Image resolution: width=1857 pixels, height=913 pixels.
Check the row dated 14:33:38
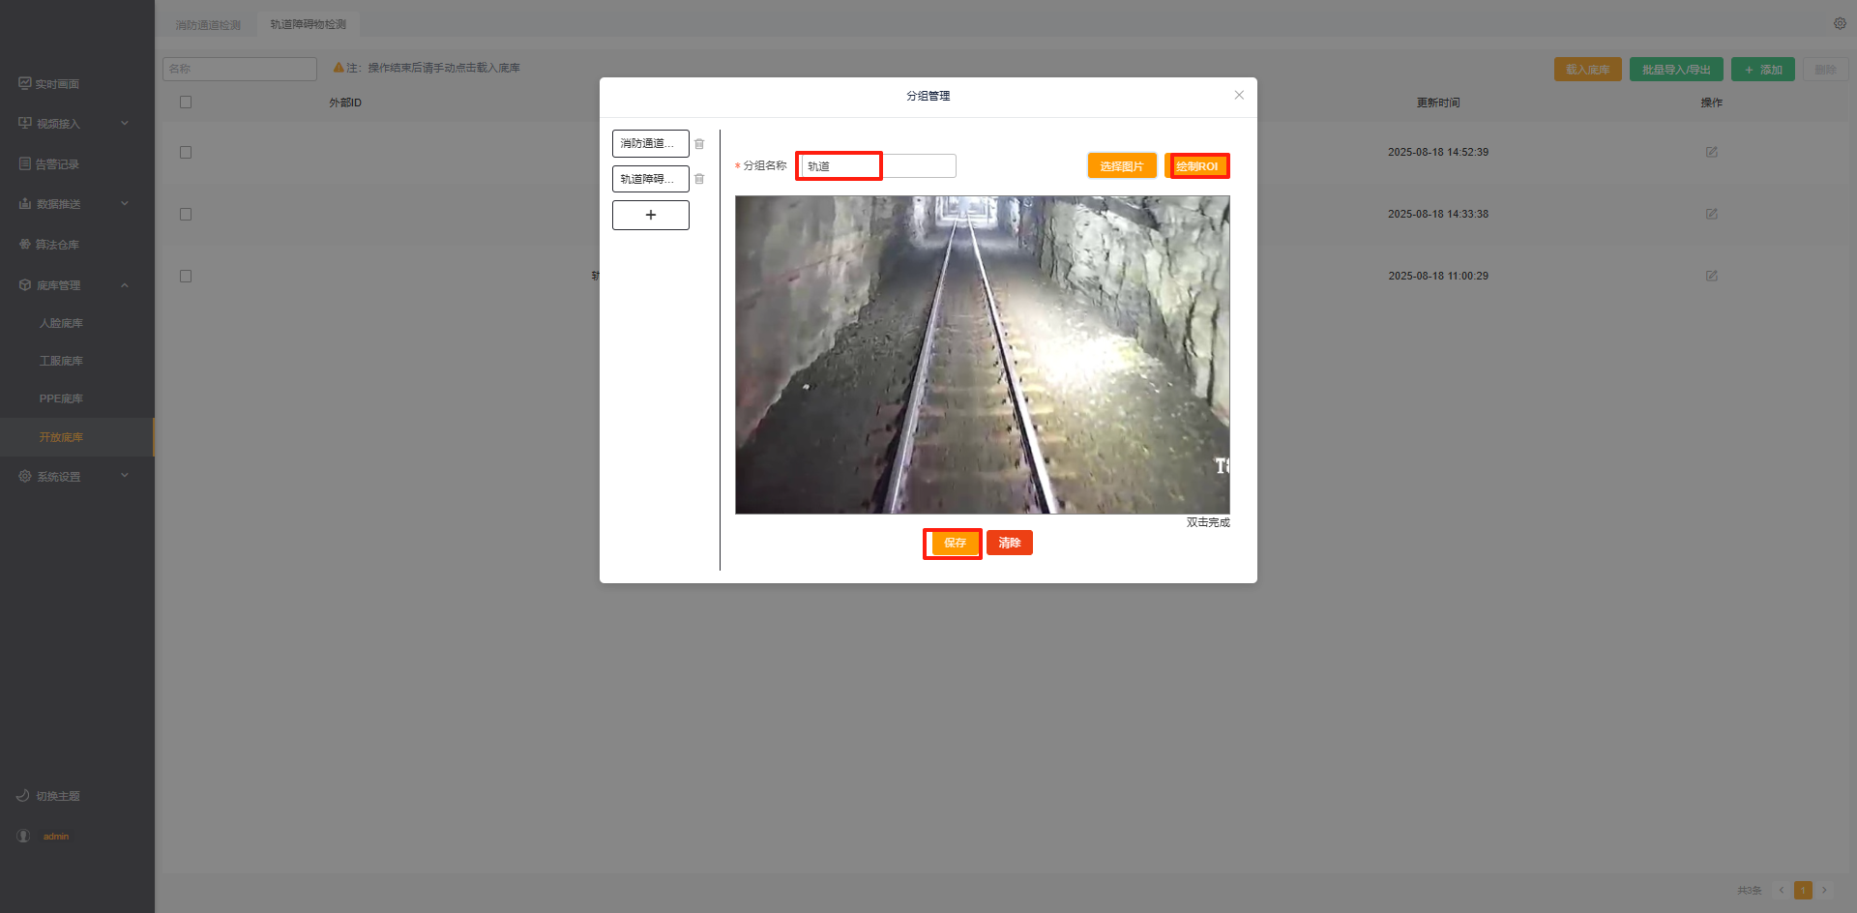[186, 214]
